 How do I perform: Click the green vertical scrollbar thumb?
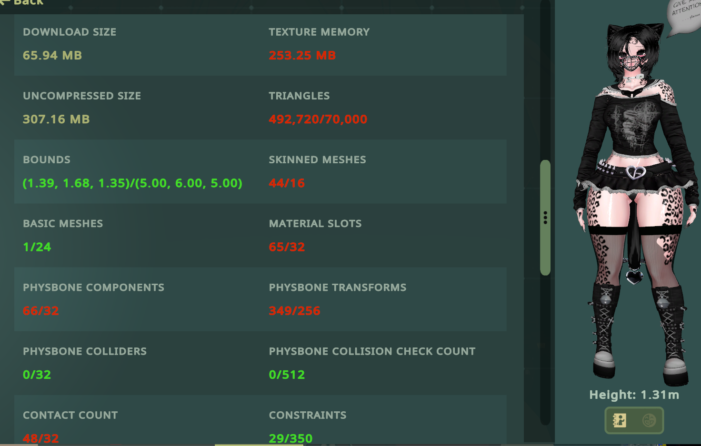coord(545,218)
